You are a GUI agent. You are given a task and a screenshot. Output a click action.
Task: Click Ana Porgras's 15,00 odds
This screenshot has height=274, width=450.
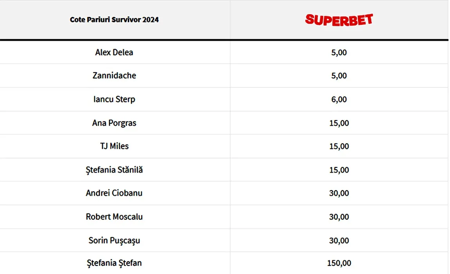click(339, 123)
